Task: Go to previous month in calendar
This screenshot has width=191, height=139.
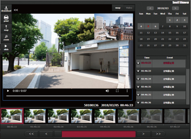Action: pos(150,8)
